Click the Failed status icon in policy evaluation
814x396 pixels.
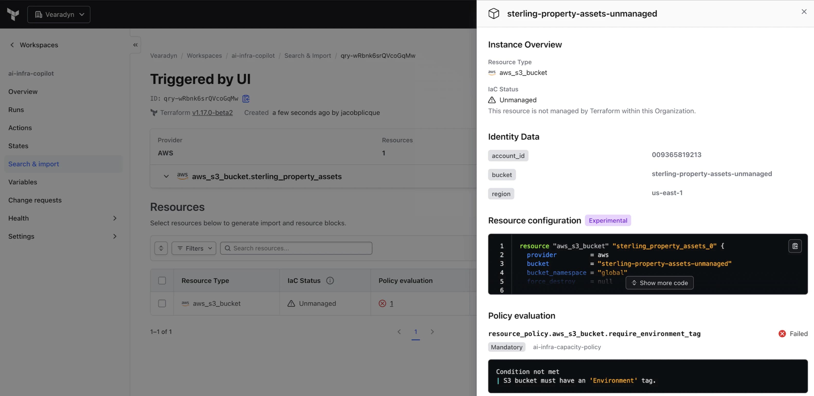(x=782, y=334)
